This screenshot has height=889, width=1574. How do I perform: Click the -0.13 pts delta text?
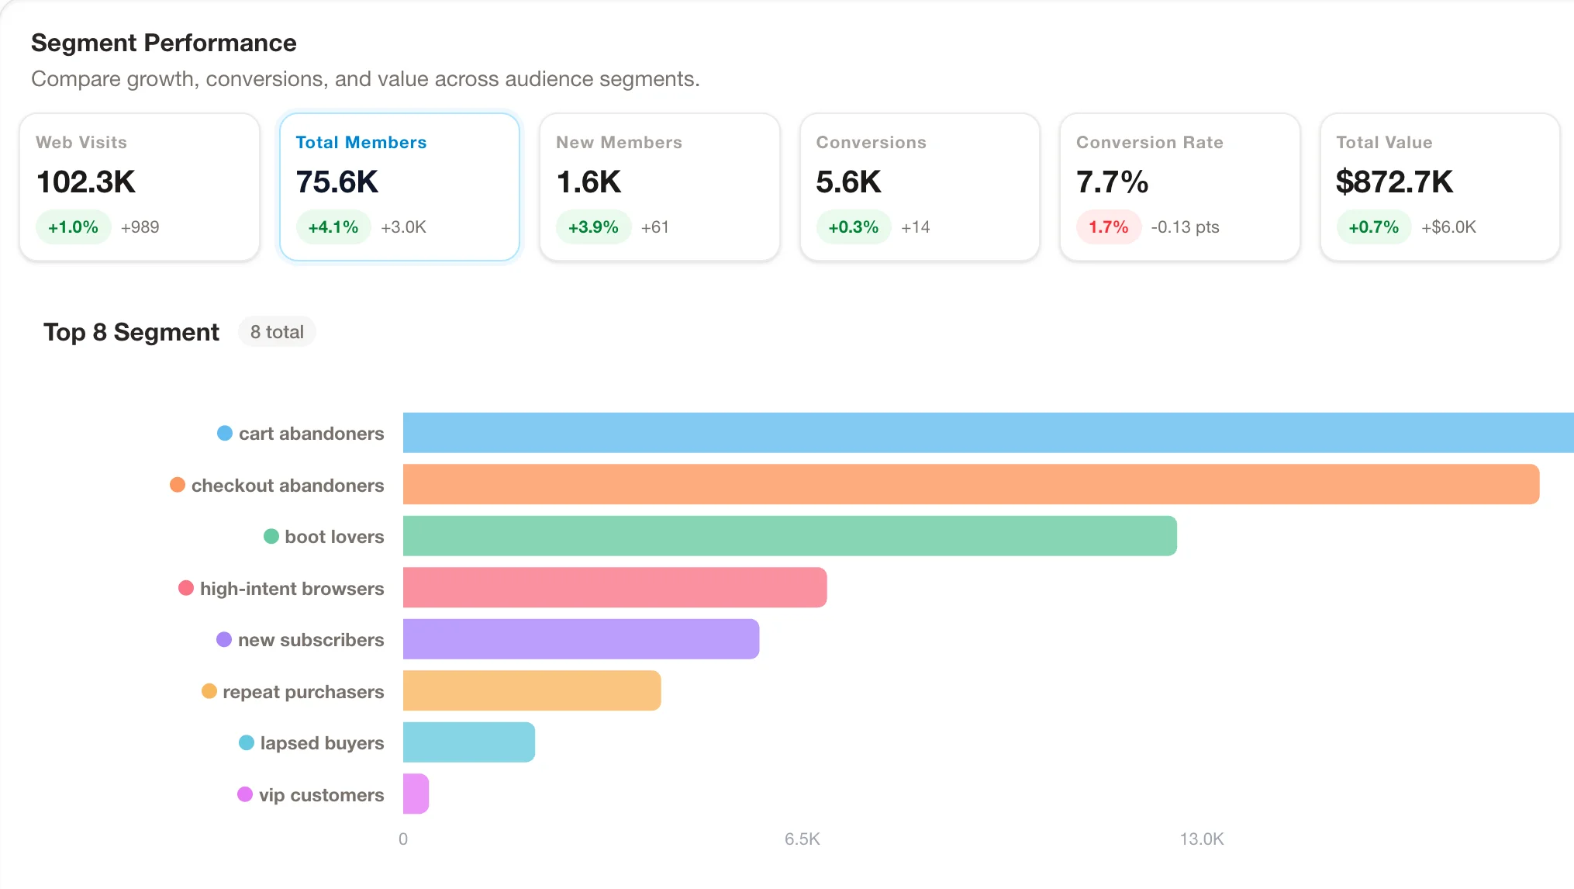[1186, 227]
